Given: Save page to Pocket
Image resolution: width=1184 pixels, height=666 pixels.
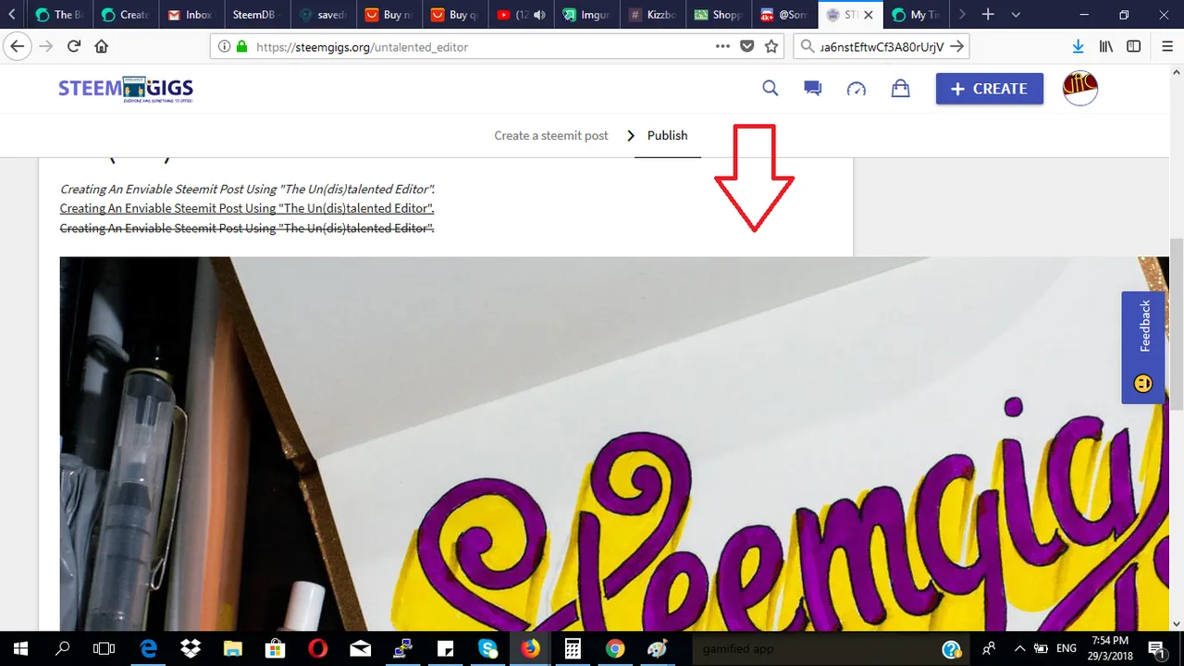Looking at the screenshot, I should point(747,46).
